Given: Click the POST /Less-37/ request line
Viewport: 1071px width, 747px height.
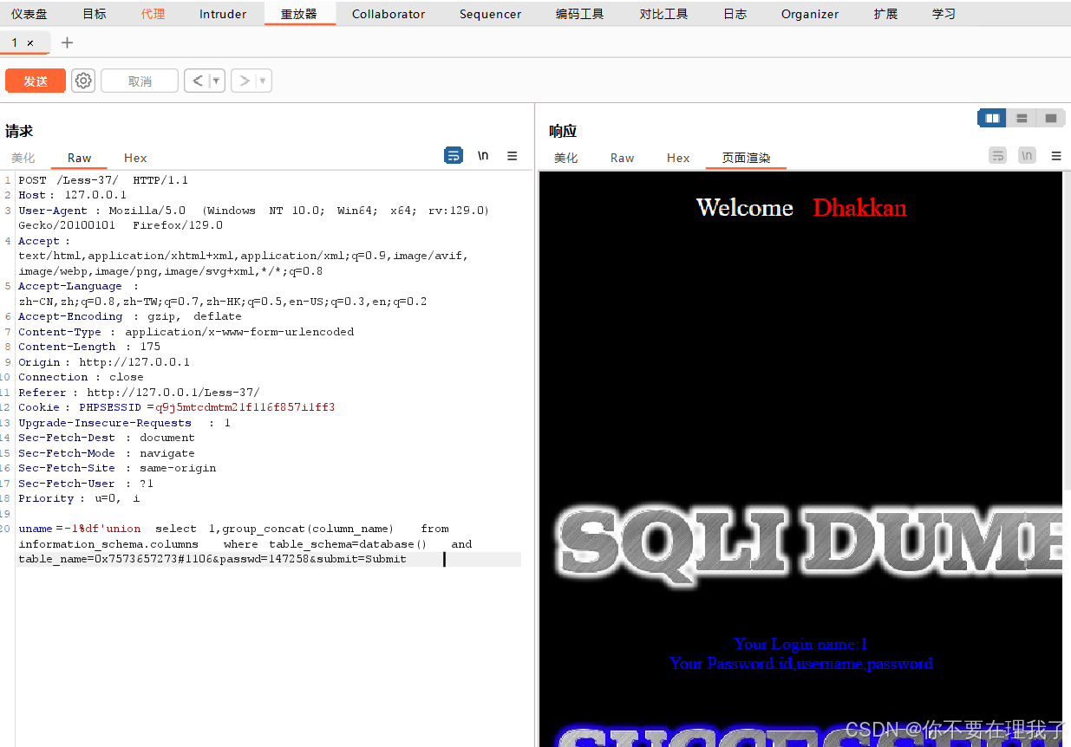Looking at the screenshot, I should pos(103,180).
